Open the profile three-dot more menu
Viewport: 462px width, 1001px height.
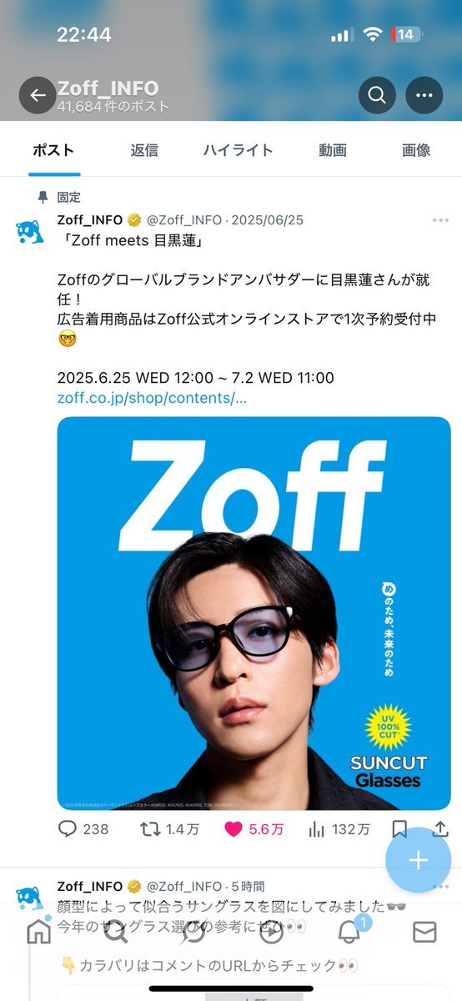tap(424, 95)
